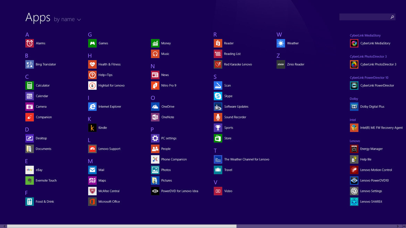Image resolution: width=406 pixels, height=228 pixels.
Task: Open "The Weather Channel for Lenovo" label
Action: point(247,159)
